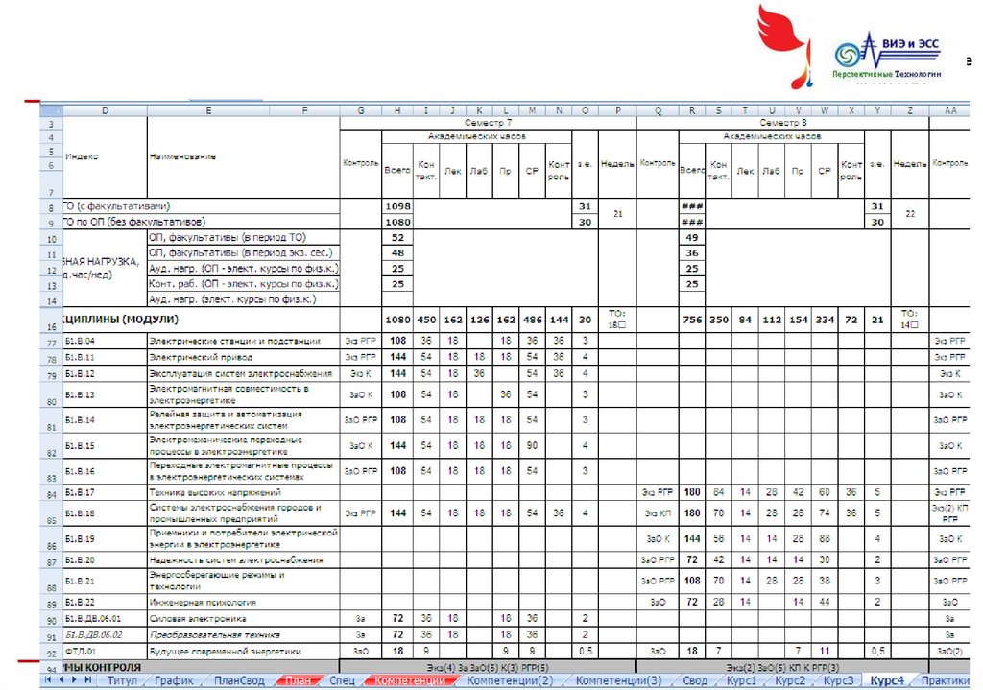
Task: Open the Практики sheet tab
Action: coord(946,680)
